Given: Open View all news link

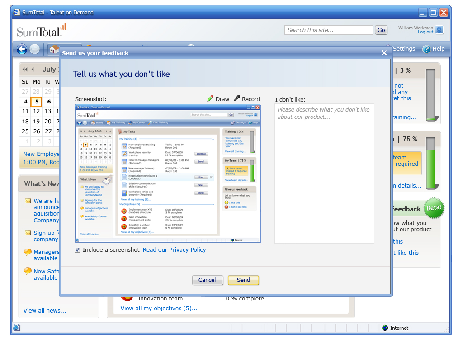Looking at the screenshot, I should point(45,311).
